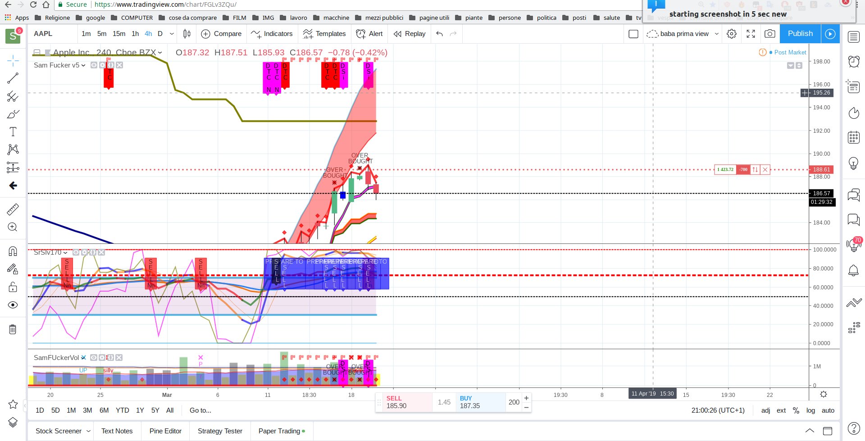Screen dimensions: 865x441
Task: Open settings of Sam Fucker v5 indicator
Action: click(102, 65)
